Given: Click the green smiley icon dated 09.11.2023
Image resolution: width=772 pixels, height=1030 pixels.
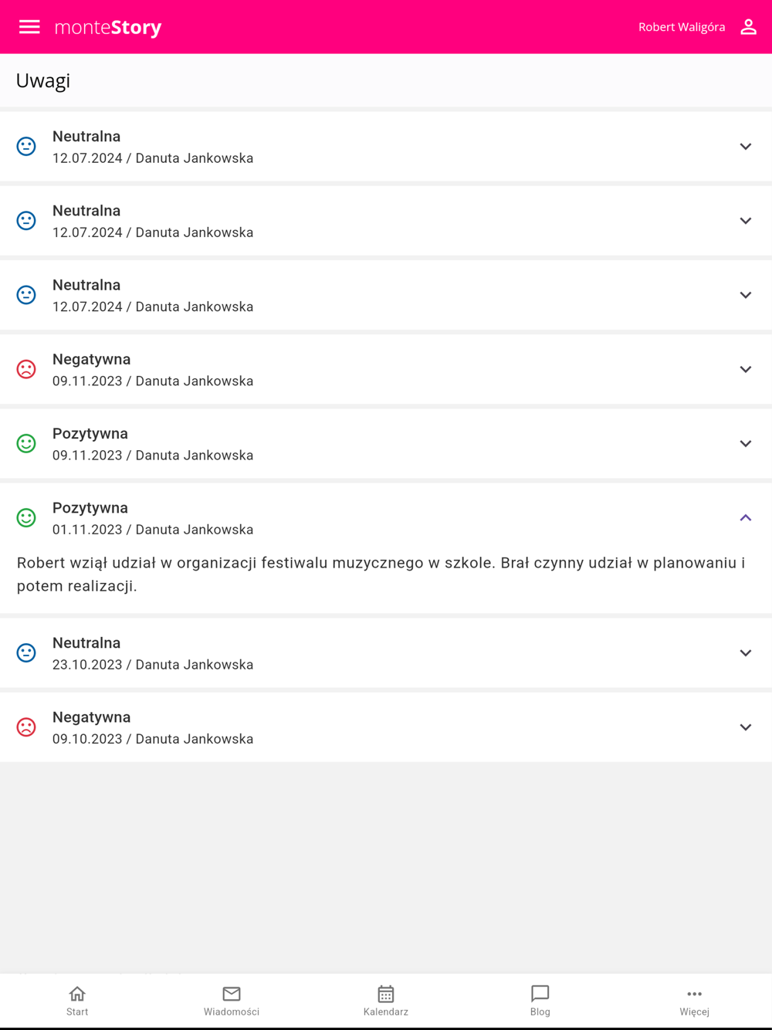Looking at the screenshot, I should click(x=26, y=443).
